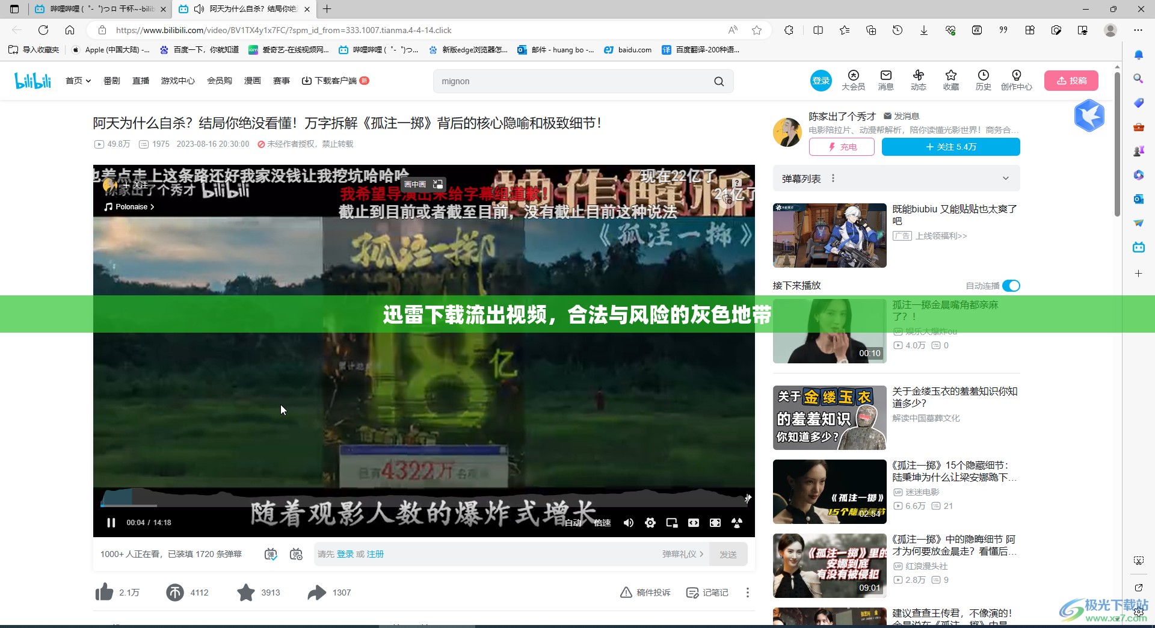
Task: Click the pink 投稿 upload button
Action: point(1071,81)
